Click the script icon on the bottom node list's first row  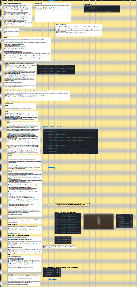click(58, 269)
